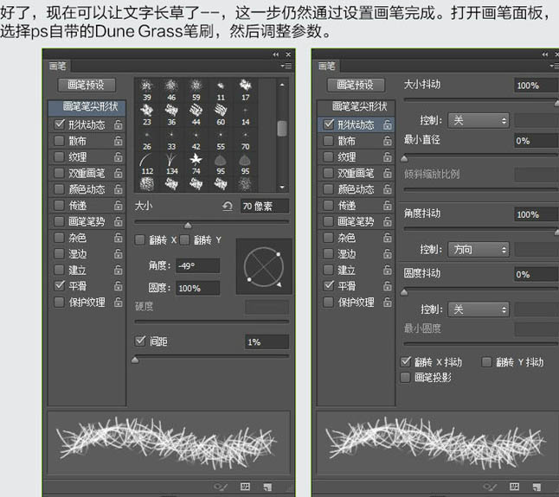Image resolution: width=559 pixels, height=497 pixels.
Task: Pick brush tip number 70
Action: pyautogui.click(x=245, y=139)
